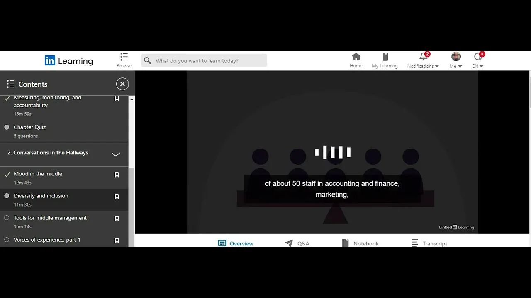Image resolution: width=531 pixels, height=298 pixels.
Task: Open the EN language dropdown
Action: [478, 66]
